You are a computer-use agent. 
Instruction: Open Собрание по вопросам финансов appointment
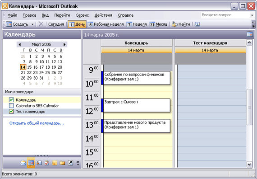[136, 78]
